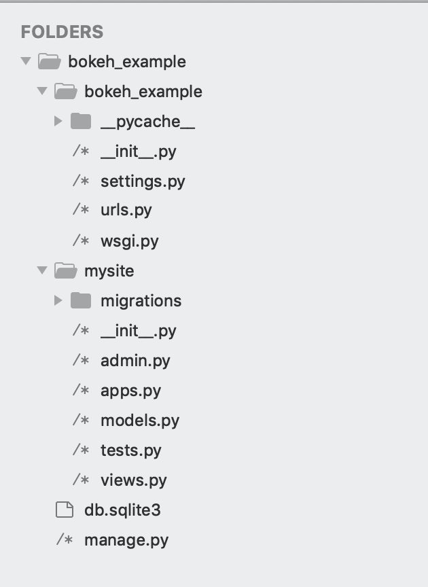Screen dimensions: 428x587
Task: Select admin.py in the mysite folder
Action: (x=135, y=361)
